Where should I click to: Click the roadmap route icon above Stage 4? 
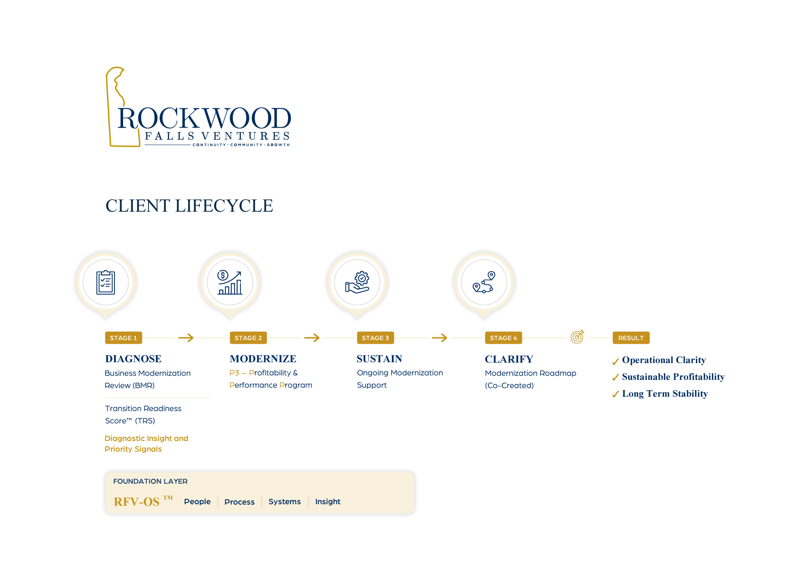(485, 282)
